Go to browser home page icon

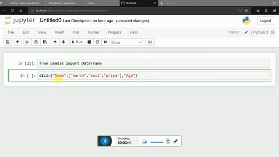click(x=21, y=10)
